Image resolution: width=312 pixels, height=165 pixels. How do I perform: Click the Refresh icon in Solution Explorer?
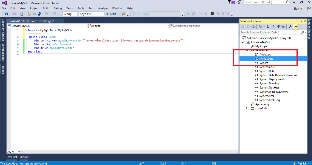[273, 27]
